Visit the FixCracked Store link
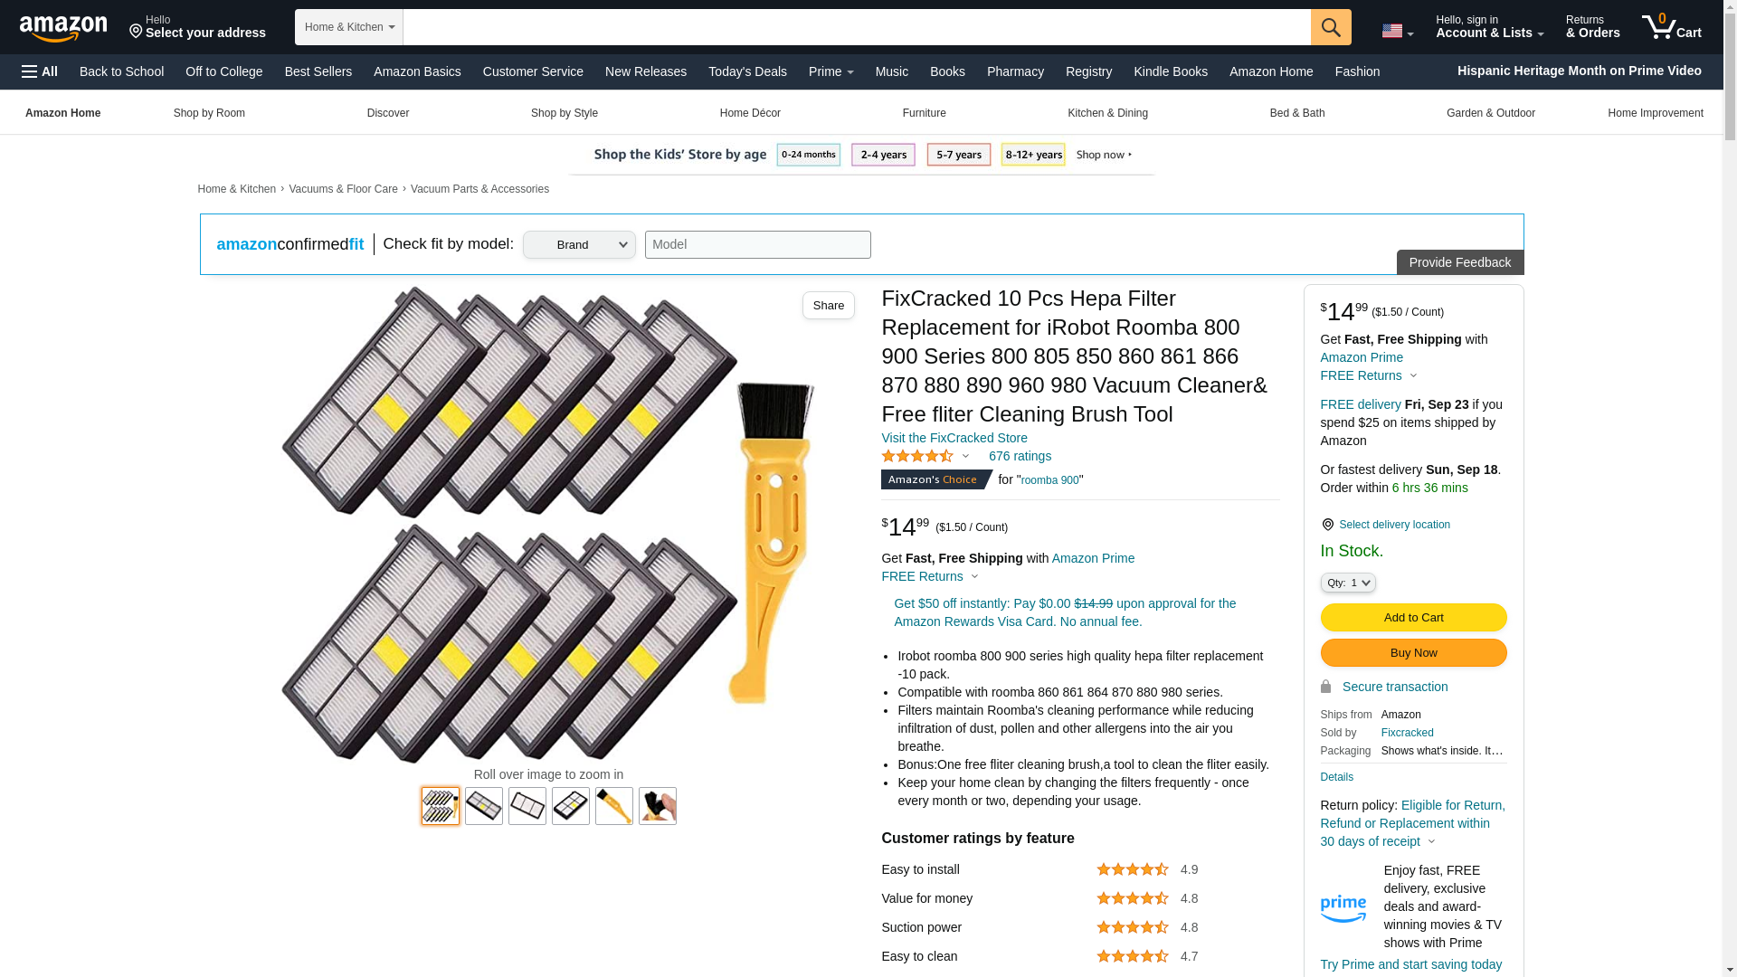 [954, 438]
